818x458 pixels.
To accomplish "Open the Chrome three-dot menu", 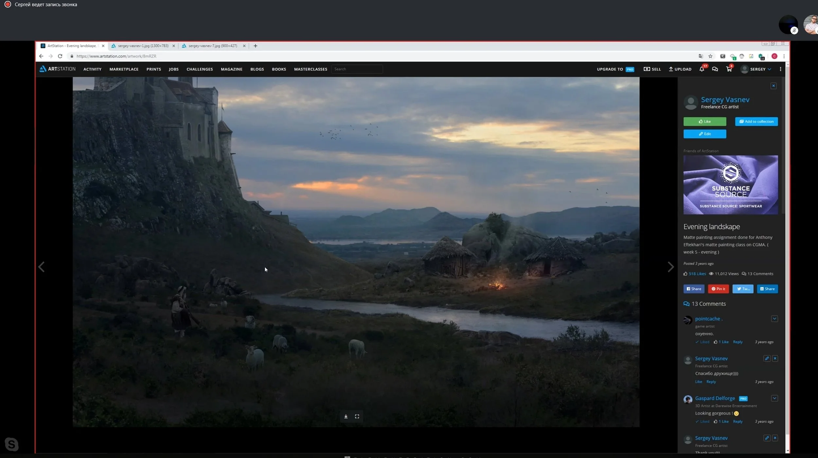I will [784, 56].
